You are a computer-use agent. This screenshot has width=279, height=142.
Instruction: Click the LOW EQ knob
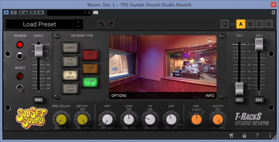129,119
